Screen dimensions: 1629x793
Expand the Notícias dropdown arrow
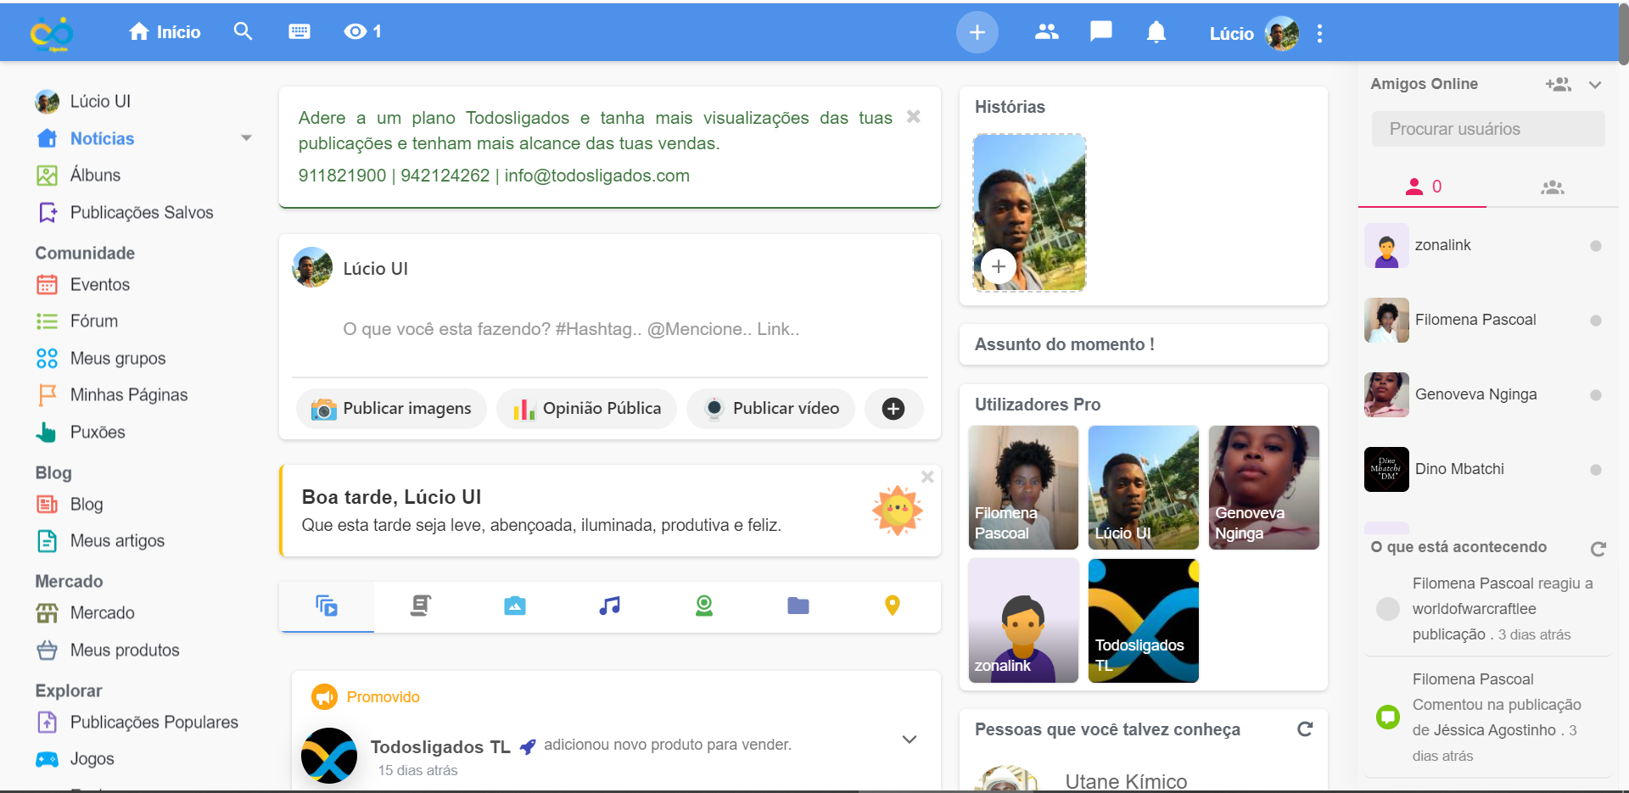click(x=246, y=138)
